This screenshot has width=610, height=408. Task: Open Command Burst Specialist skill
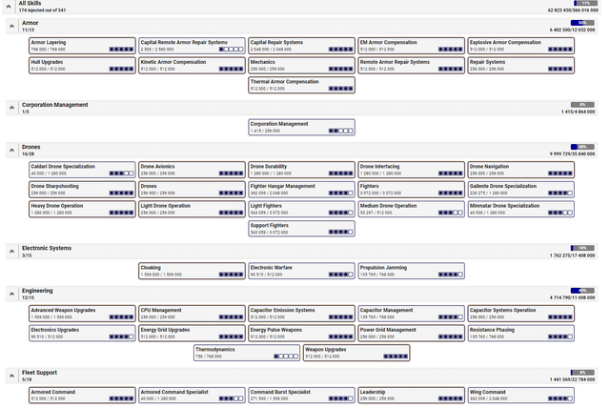301,396
